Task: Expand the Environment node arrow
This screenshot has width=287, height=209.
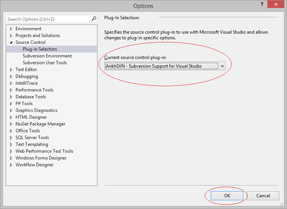Action: click(11, 29)
